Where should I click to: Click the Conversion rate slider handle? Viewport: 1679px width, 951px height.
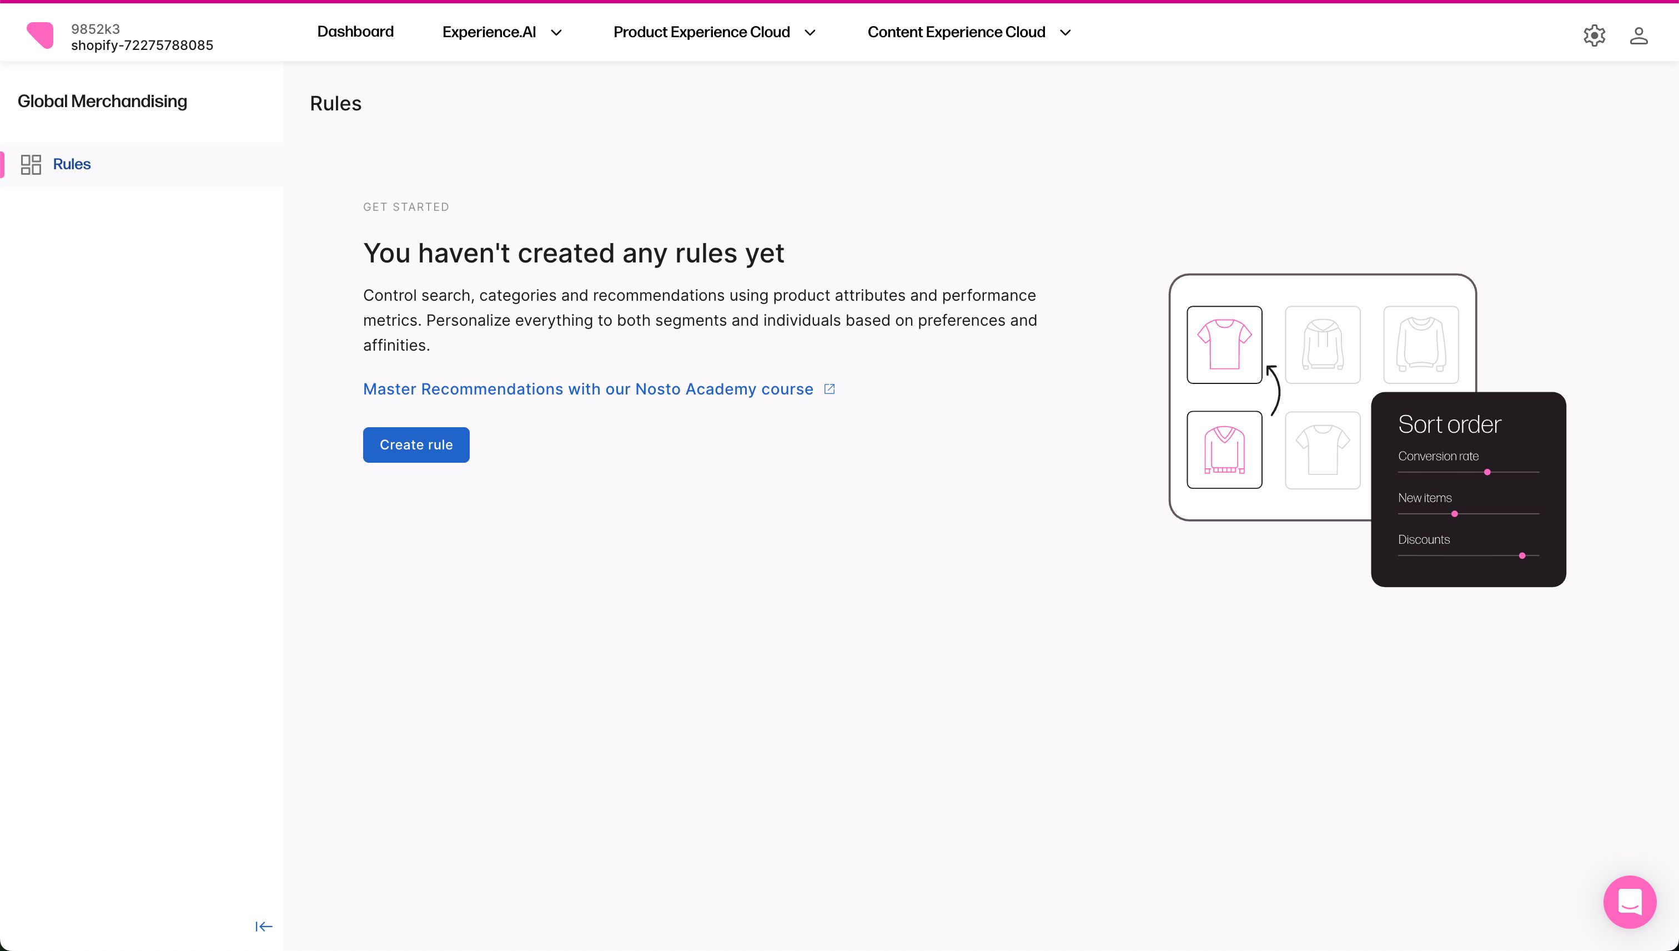[x=1487, y=472]
